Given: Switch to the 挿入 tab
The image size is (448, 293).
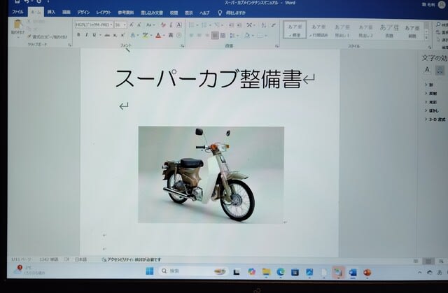Looking at the screenshot, I should tap(51, 13).
